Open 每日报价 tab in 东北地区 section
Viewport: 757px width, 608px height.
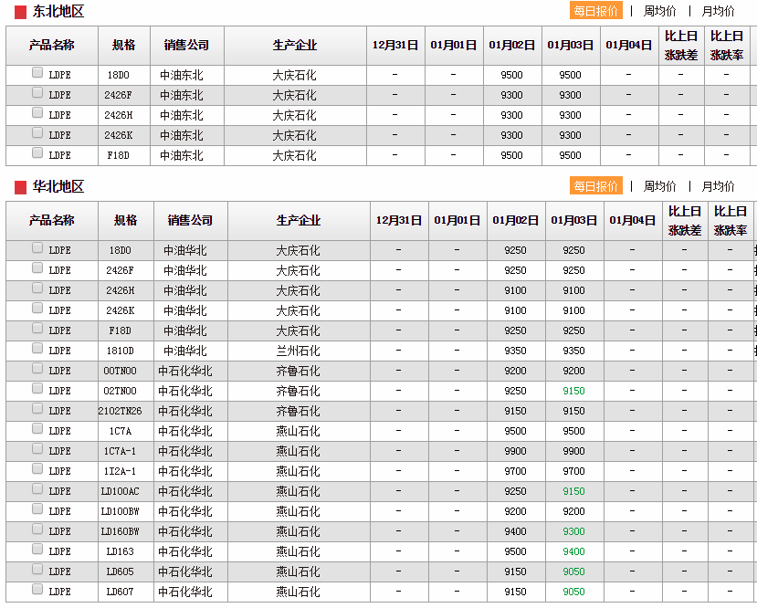[x=595, y=11]
